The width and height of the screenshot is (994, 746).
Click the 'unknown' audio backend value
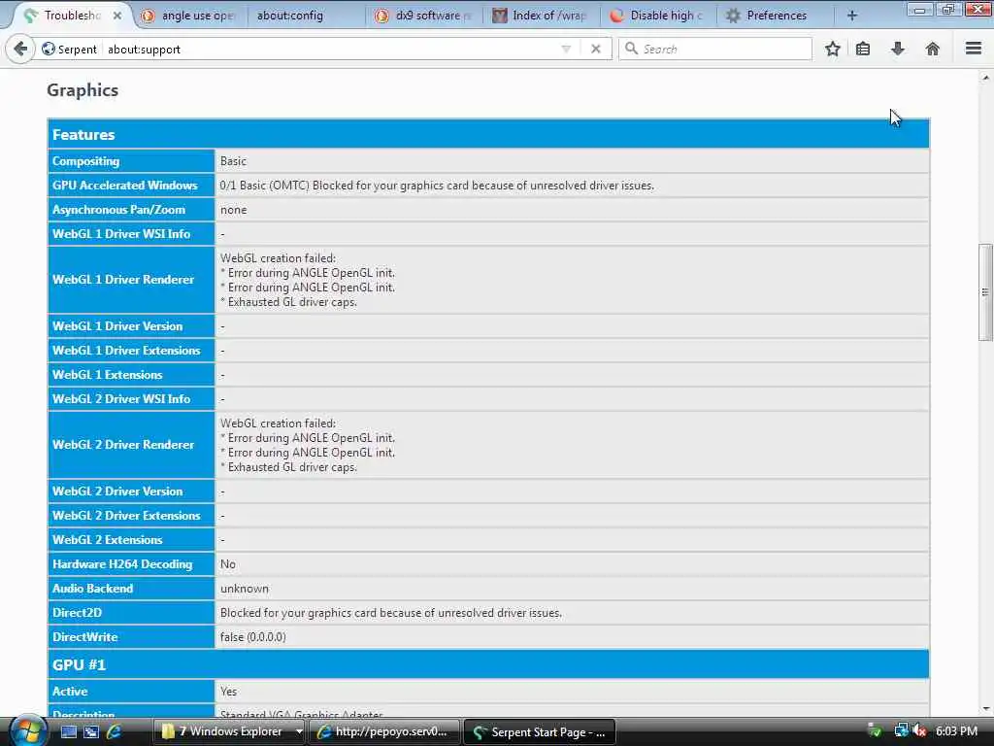pyautogui.click(x=244, y=588)
